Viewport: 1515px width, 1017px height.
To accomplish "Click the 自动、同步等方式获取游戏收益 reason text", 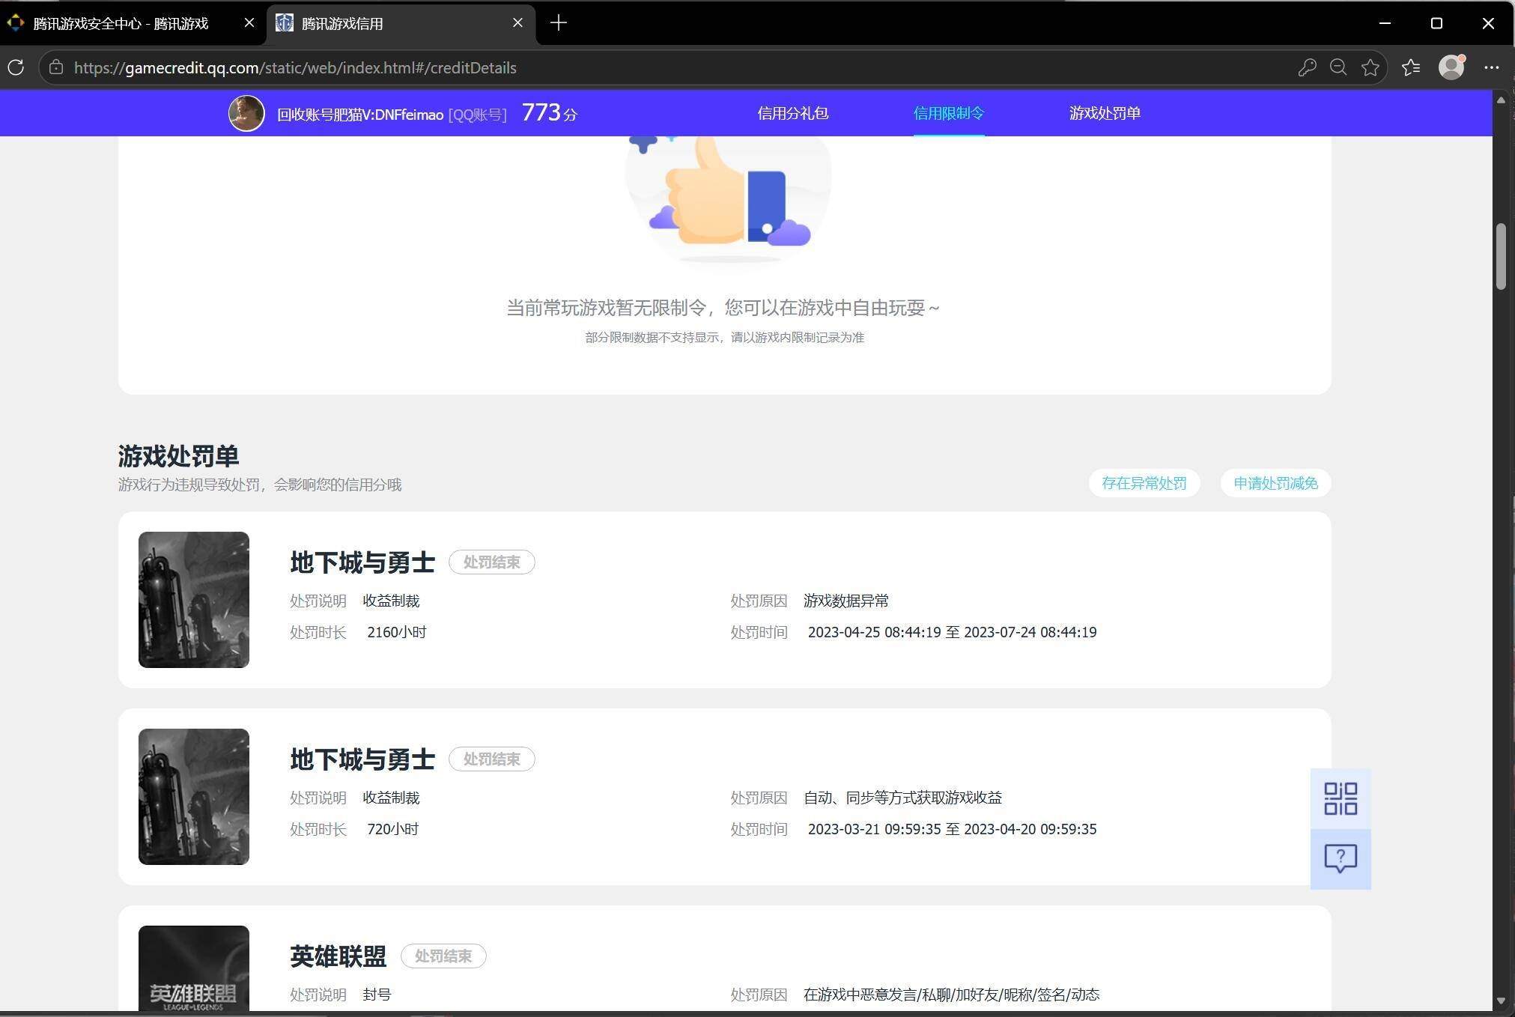I will coord(903,798).
